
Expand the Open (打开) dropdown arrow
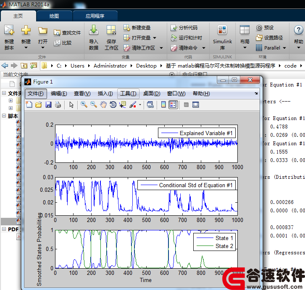click(x=43, y=47)
